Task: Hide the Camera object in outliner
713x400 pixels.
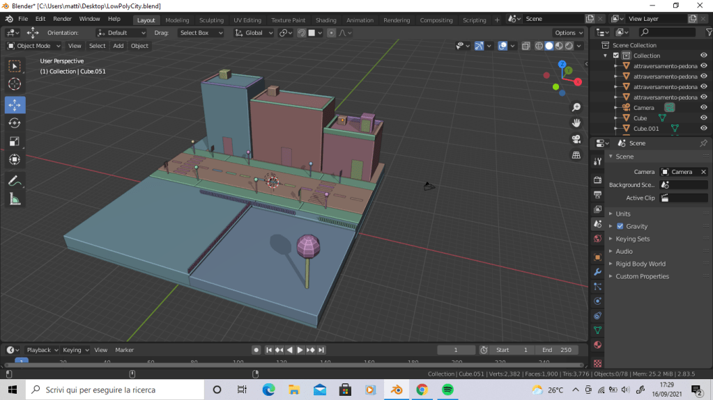Action: [x=703, y=108]
